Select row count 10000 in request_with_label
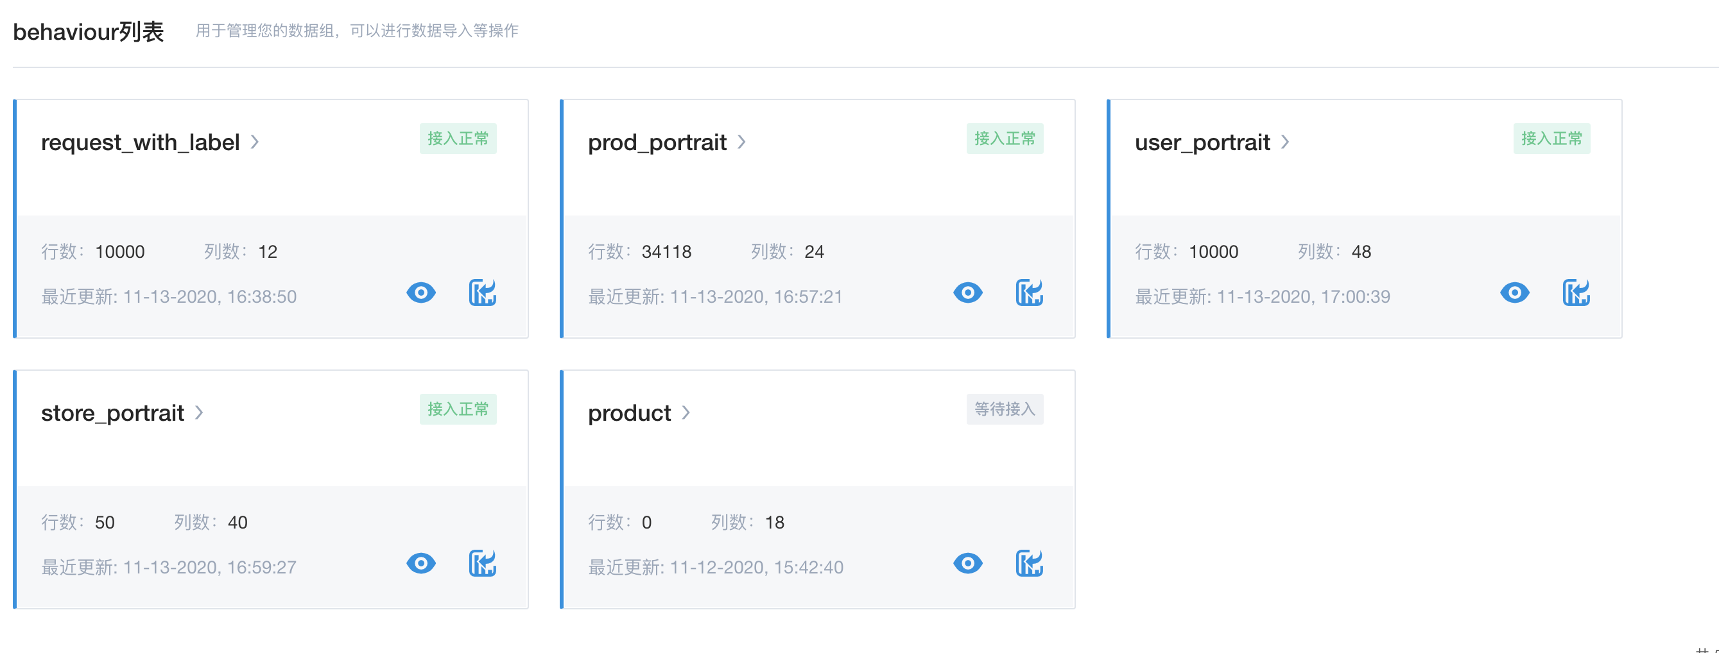 (x=119, y=251)
